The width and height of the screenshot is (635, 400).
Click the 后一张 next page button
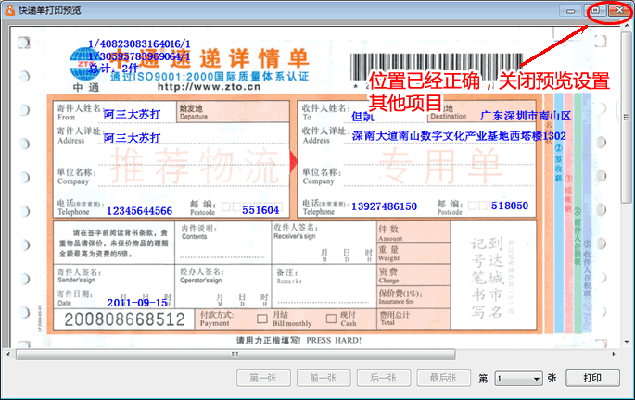tap(384, 378)
